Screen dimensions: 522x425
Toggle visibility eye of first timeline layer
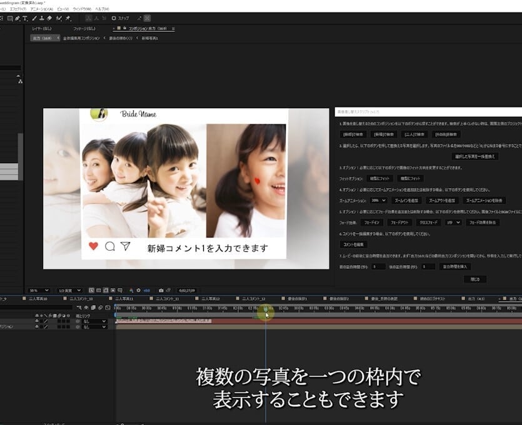coord(37,321)
